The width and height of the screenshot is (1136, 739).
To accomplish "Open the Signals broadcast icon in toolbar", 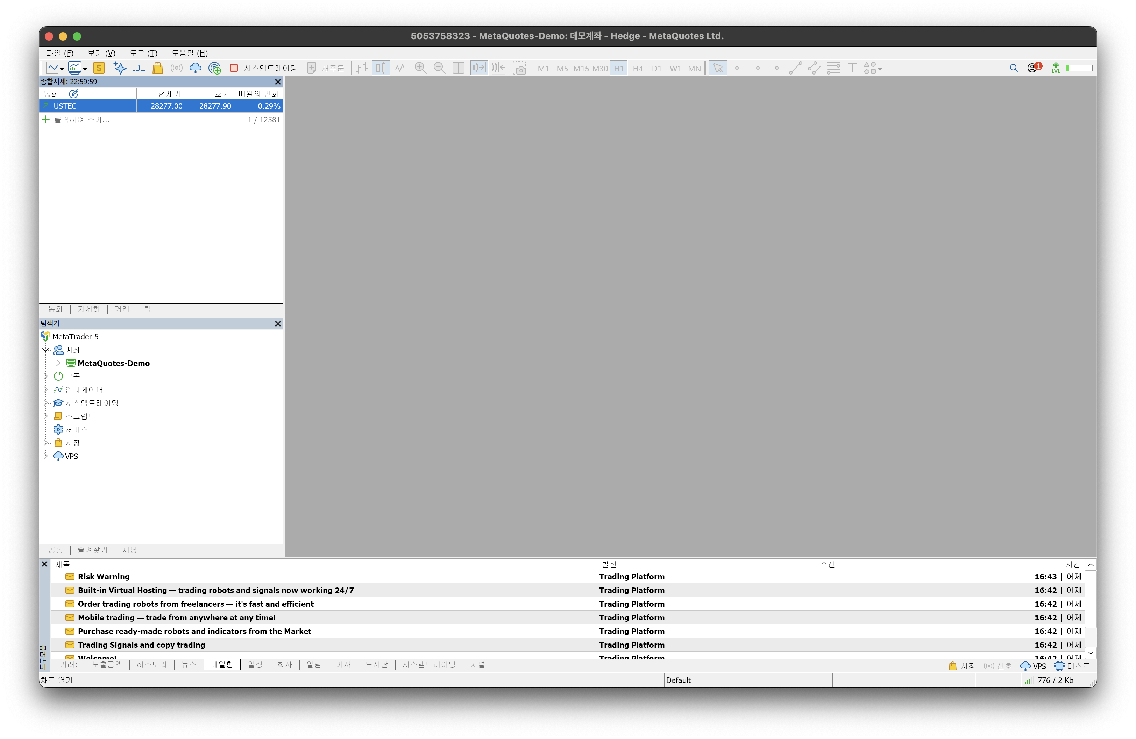I will pos(177,68).
